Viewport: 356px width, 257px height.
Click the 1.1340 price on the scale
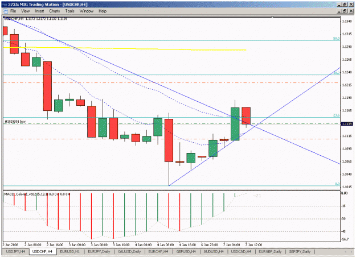pos(347,21)
